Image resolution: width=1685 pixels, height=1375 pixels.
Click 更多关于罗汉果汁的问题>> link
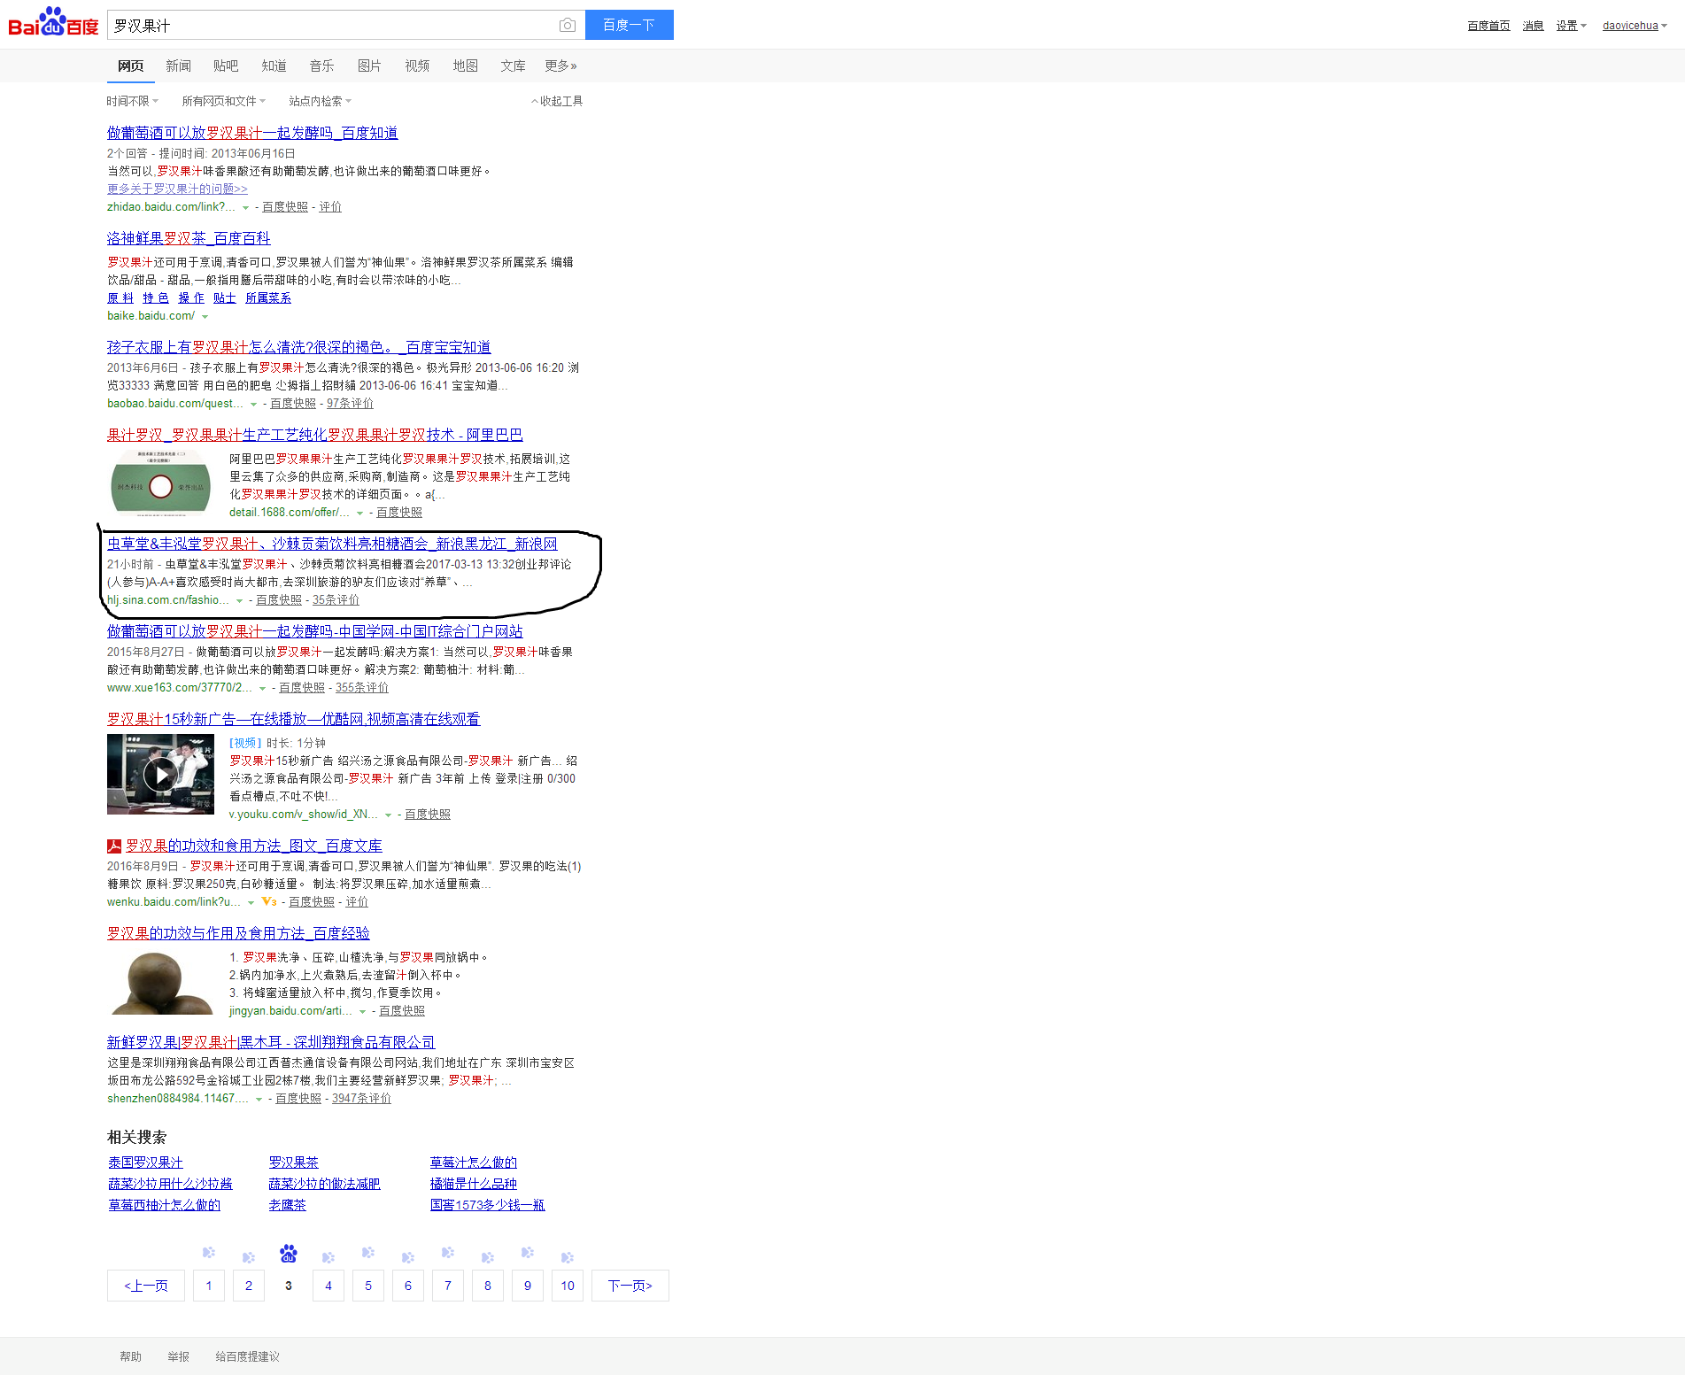tap(177, 189)
